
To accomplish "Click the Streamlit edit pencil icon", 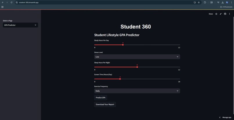I will tap(221, 14).
